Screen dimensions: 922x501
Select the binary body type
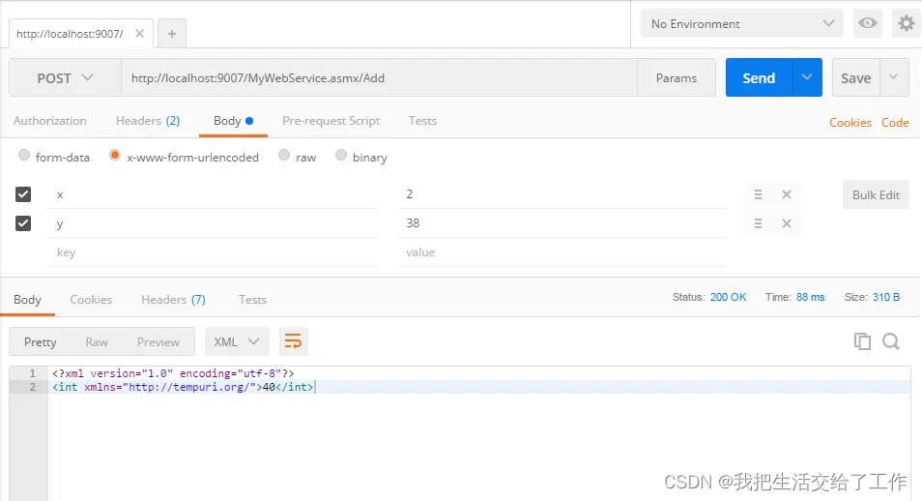(x=341, y=155)
